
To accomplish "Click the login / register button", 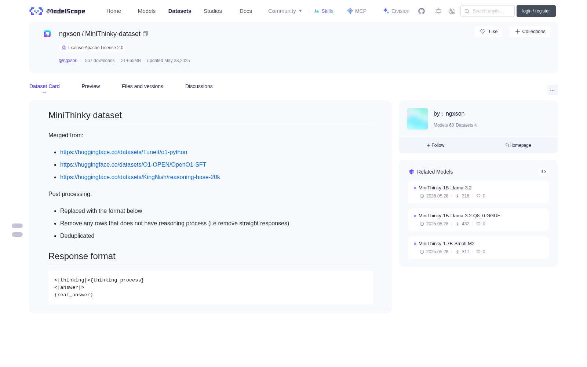I will point(536,11).
